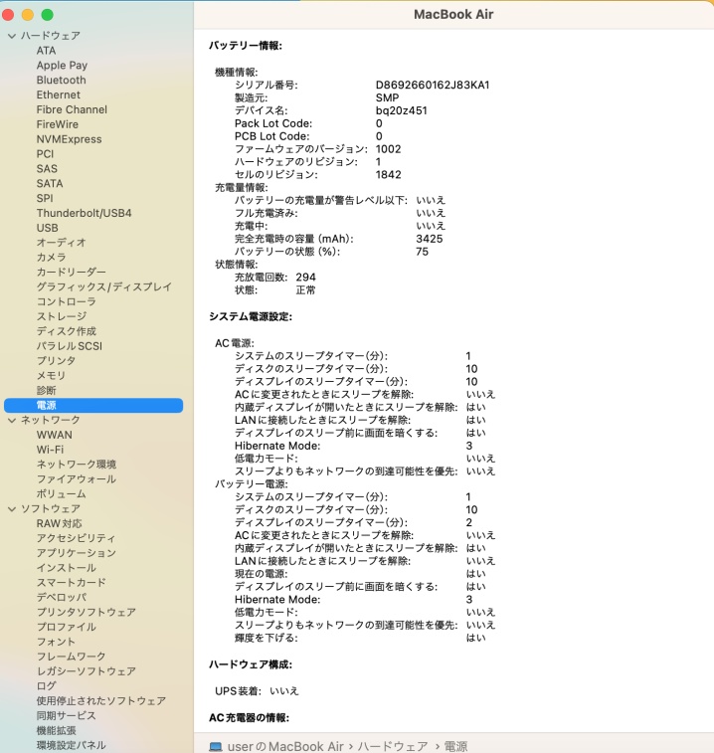
Task: Show Thunderbolt/USB4 information
Action: [84, 213]
